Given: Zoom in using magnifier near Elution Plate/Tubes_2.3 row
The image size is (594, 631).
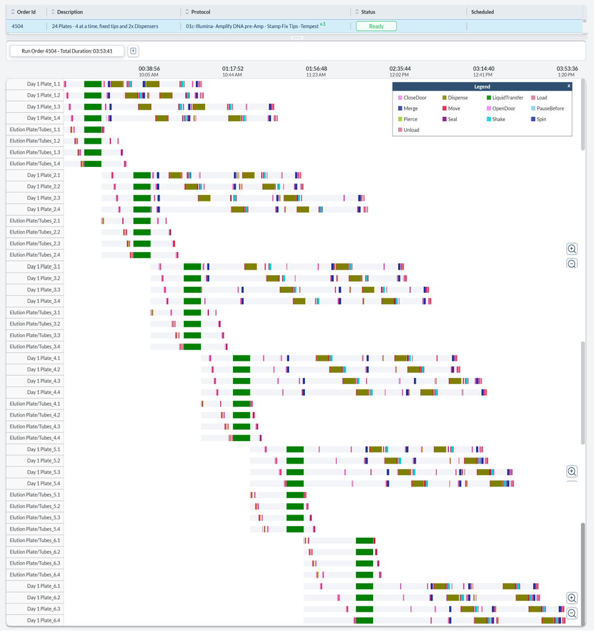Looking at the screenshot, I should point(572,249).
